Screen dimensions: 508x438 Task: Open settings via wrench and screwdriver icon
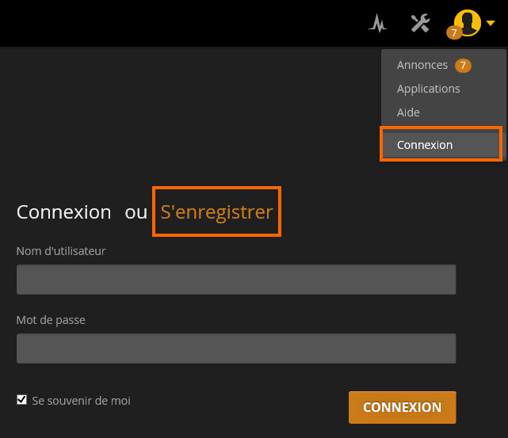click(420, 23)
